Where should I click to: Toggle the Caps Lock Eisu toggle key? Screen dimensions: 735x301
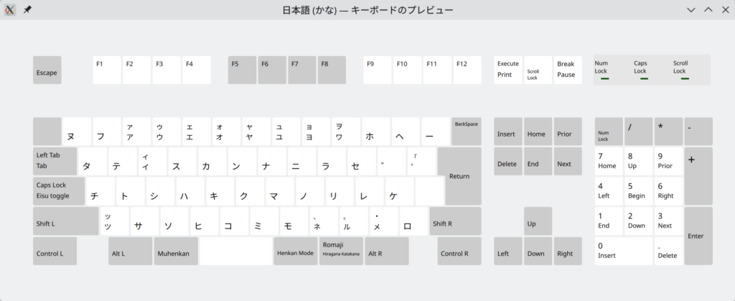[x=59, y=190]
